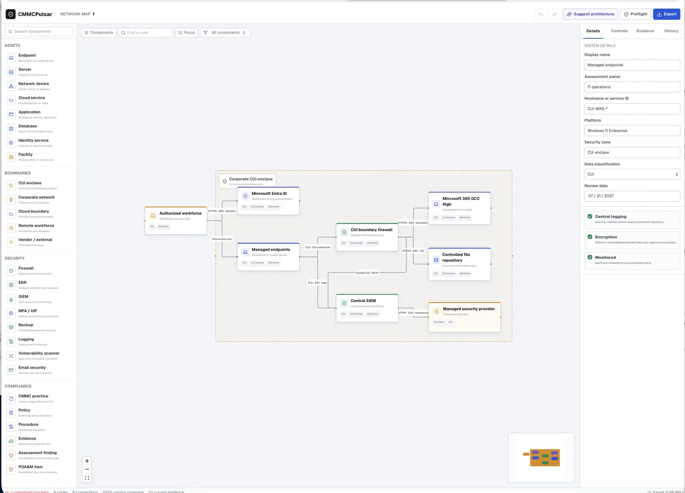Run the Preflight check
Viewport: 685px width, 493px height.
(x=636, y=14)
